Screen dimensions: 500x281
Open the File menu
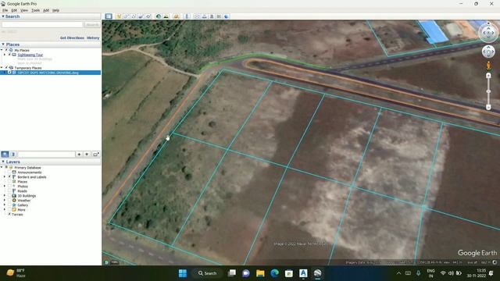click(x=5, y=10)
